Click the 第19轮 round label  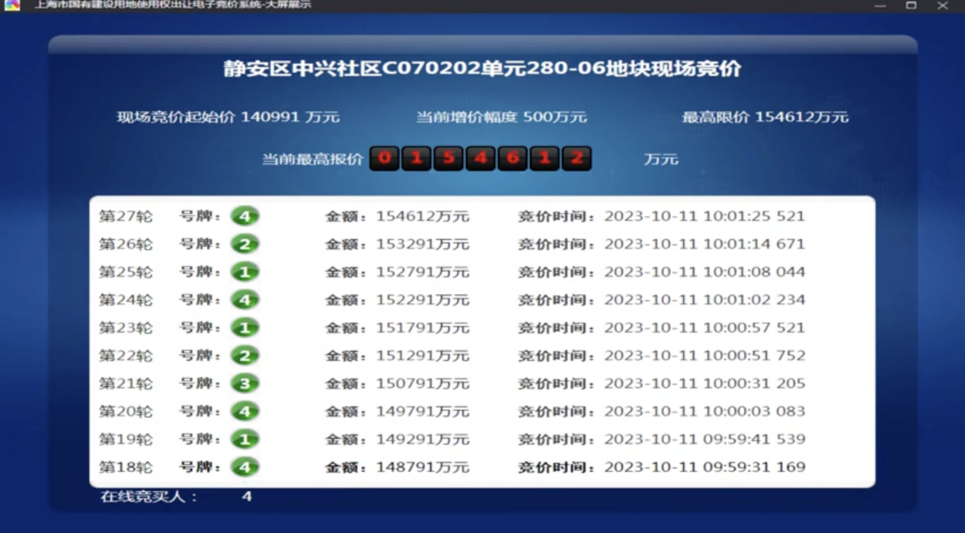tap(126, 439)
